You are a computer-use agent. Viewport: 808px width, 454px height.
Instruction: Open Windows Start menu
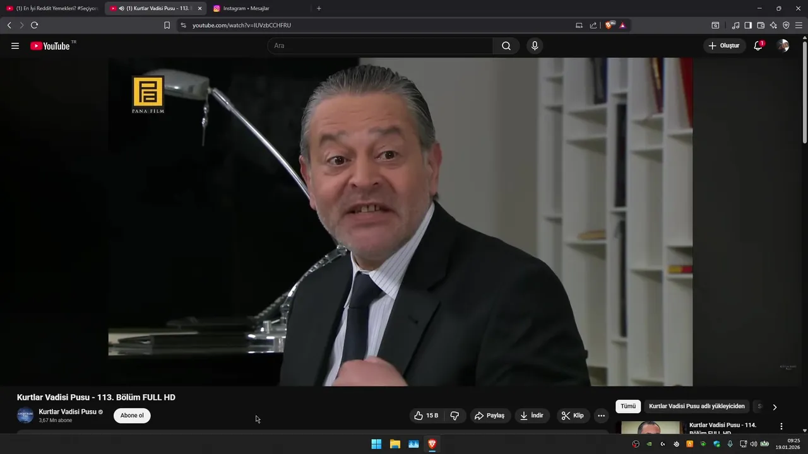point(376,444)
